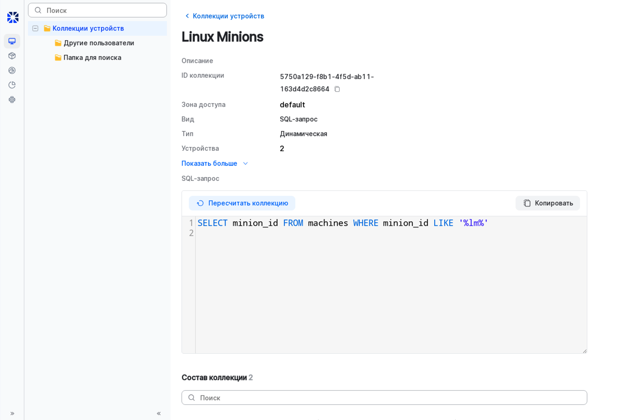Select the Другие пользователи folder
Image resolution: width=623 pixels, height=420 pixels.
click(x=99, y=43)
